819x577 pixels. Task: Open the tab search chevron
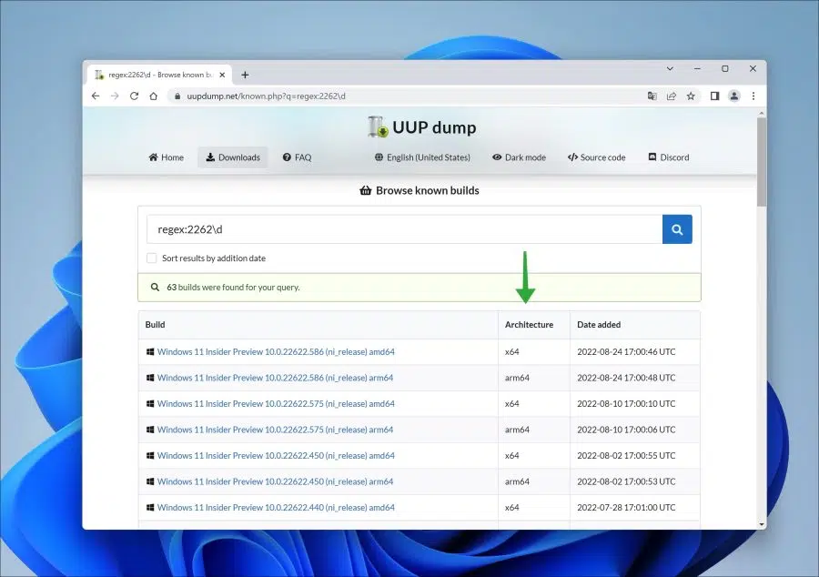(670, 68)
